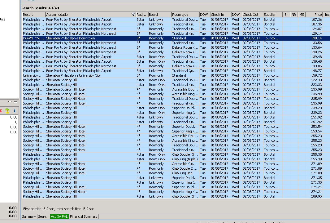The width and height of the screenshot is (330, 223).
Task: Select the row priced 133.56
Action: (176, 43)
